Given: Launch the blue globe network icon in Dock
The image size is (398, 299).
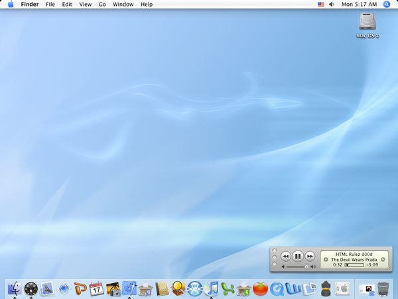Looking at the screenshot, I should coord(194,289).
